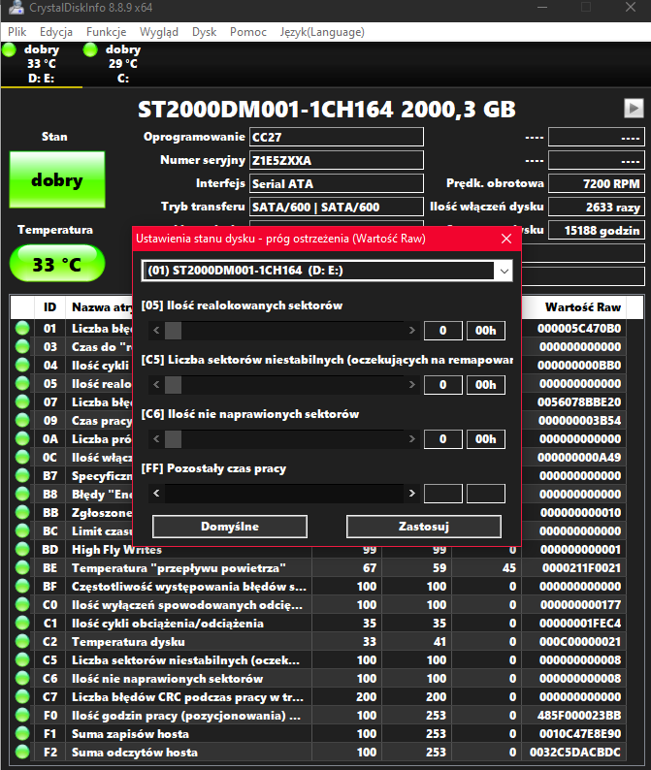Click the [C5] decimal value field
Image resolution: width=651 pixels, height=770 pixels.
[x=442, y=385]
